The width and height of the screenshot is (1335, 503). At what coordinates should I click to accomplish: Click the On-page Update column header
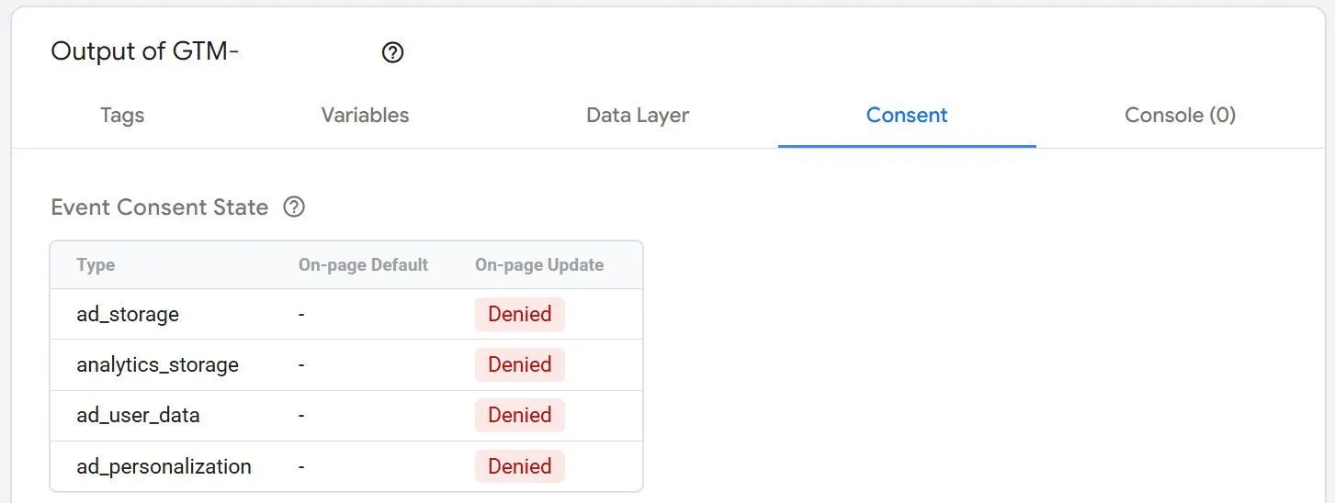[539, 265]
